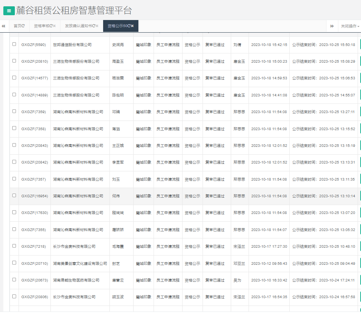Switch to the 首页 tab
Image resolution: width=361 pixels, height=313 pixels.
coord(17,26)
